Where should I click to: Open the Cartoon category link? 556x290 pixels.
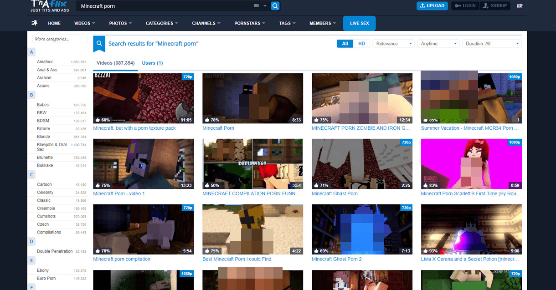coord(45,184)
